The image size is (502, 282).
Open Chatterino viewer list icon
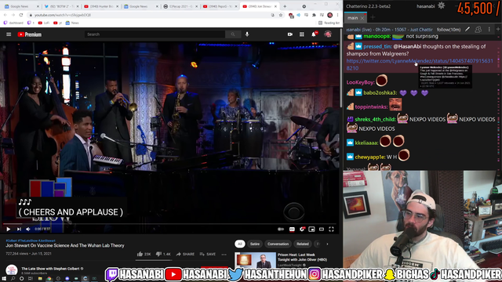tap(478, 30)
